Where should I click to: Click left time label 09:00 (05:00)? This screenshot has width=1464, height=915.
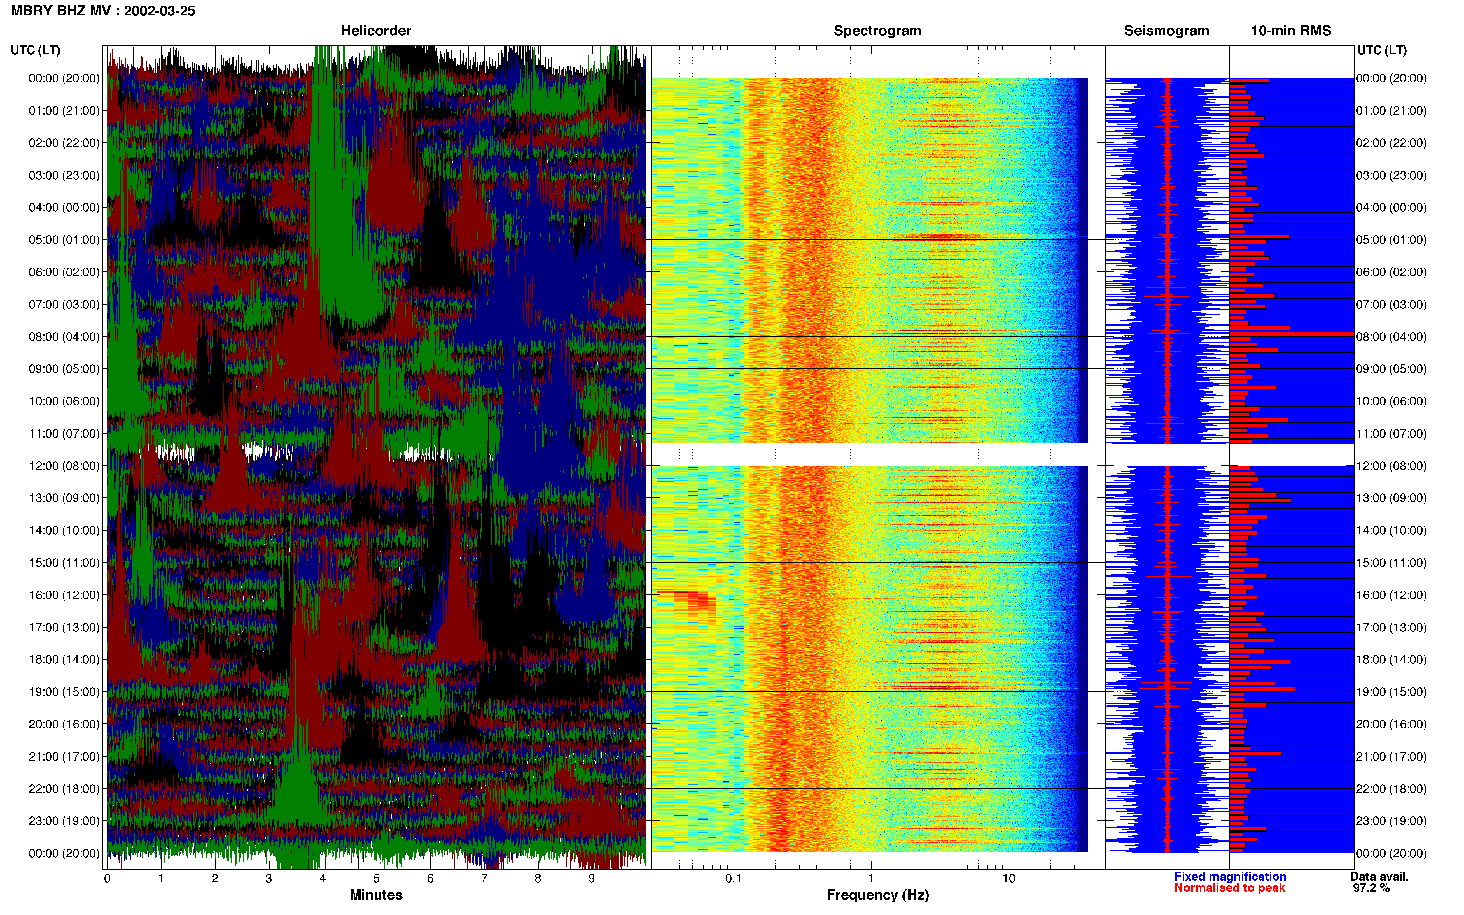click(x=64, y=369)
